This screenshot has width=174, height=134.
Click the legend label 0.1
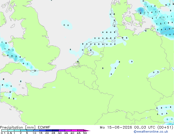coord(3,133)
